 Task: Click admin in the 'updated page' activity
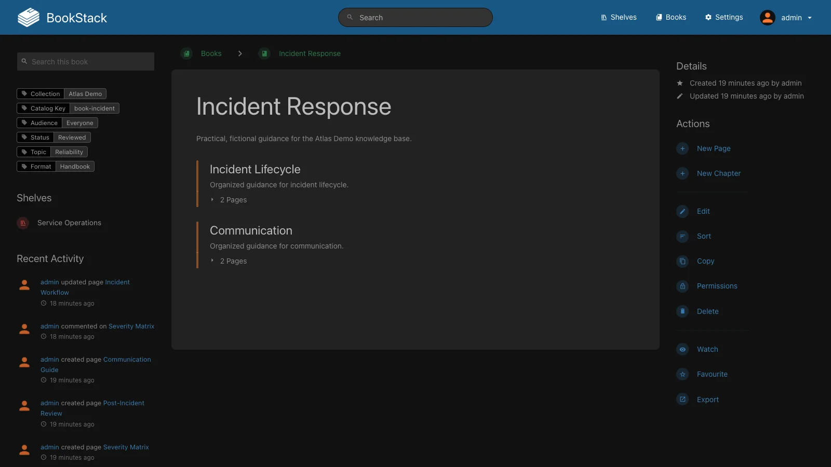tap(50, 282)
